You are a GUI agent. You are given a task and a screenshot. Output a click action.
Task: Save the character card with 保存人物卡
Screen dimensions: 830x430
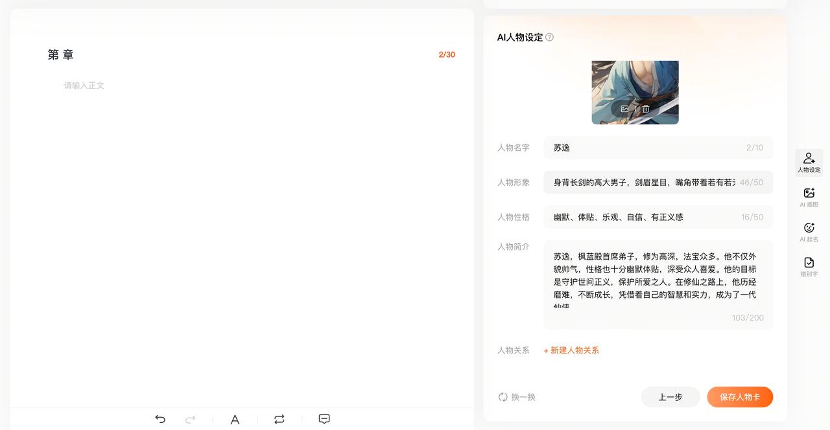pyautogui.click(x=739, y=397)
